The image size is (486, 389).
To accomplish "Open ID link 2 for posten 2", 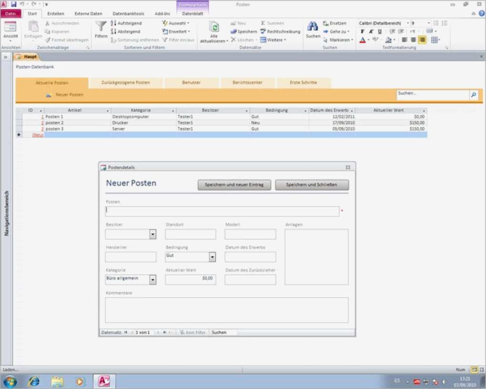I will (42, 123).
